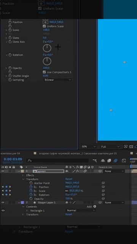Toggle Anchor Point stopwatch in timeline
The width and height of the screenshot is (137, 244).
coord(31,183)
